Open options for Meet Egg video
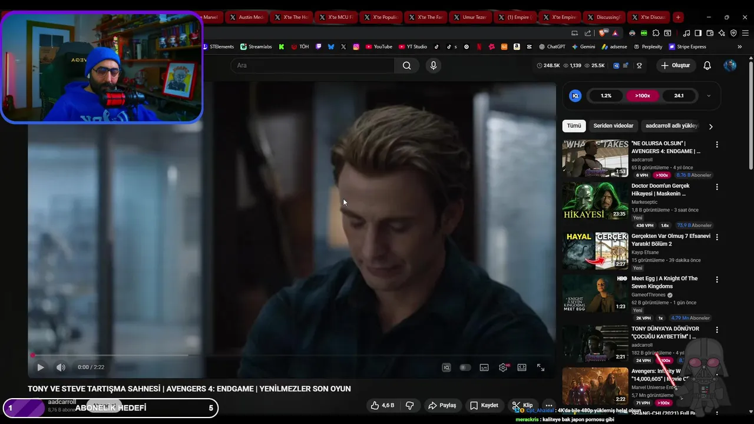This screenshot has height=424, width=754. (x=717, y=280)
